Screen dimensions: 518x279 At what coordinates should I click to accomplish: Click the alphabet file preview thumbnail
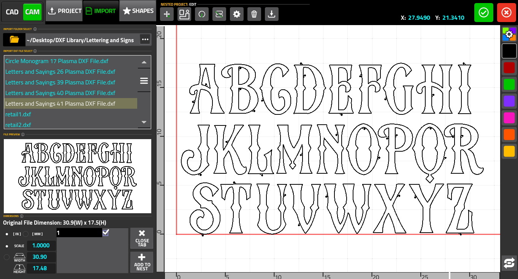pos(78,176)
